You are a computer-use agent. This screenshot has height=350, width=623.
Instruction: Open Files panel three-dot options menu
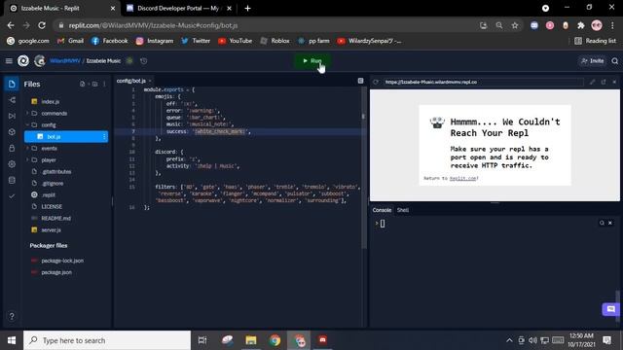[104, 85]
